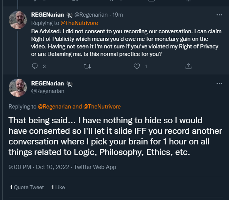The image size is (229, 200).
Task: Click the share icon on the first tweet
Action: click(188, 66)
